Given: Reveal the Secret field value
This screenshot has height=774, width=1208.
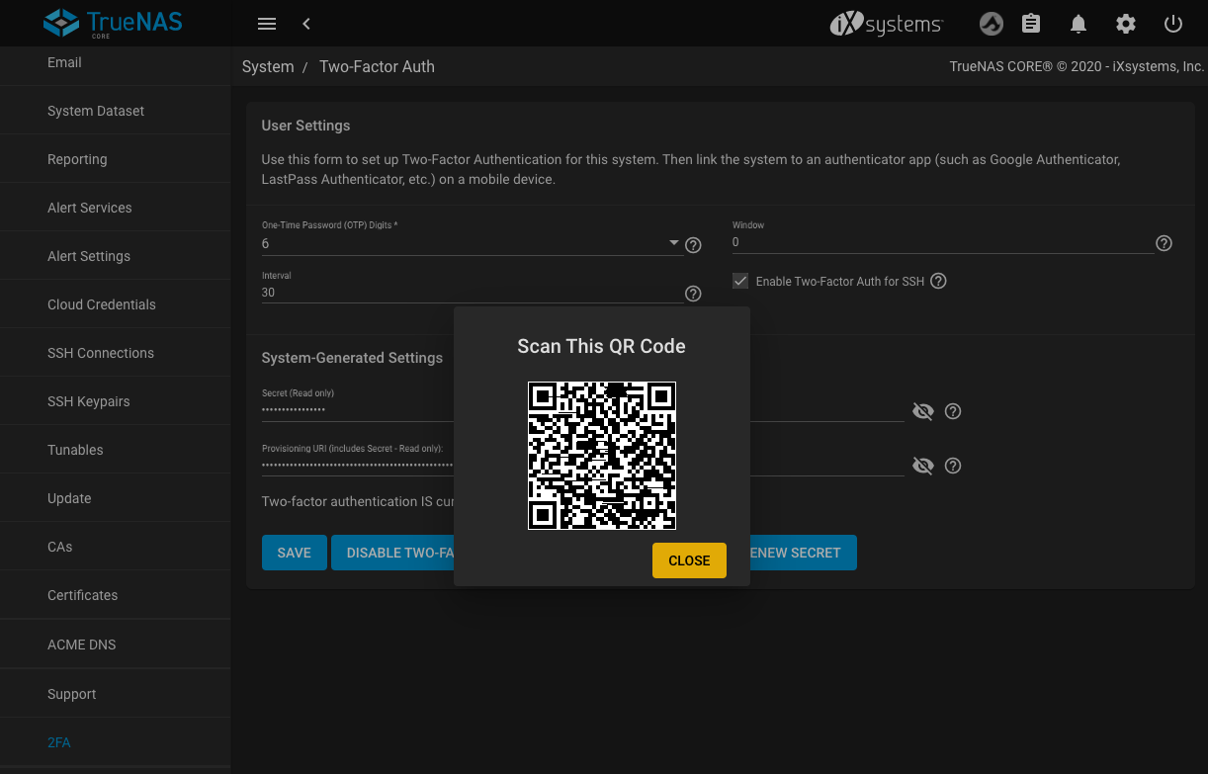Looking at the screenshot, I should tap(922, 411).
